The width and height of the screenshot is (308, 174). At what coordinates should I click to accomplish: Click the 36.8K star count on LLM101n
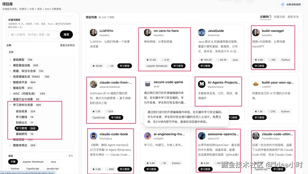coord(98,66)
